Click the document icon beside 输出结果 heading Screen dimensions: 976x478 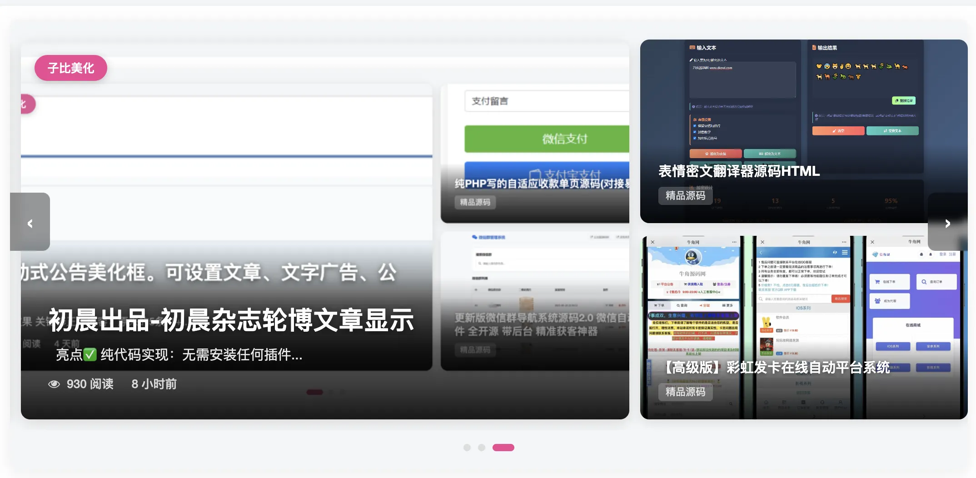point(814,48)
